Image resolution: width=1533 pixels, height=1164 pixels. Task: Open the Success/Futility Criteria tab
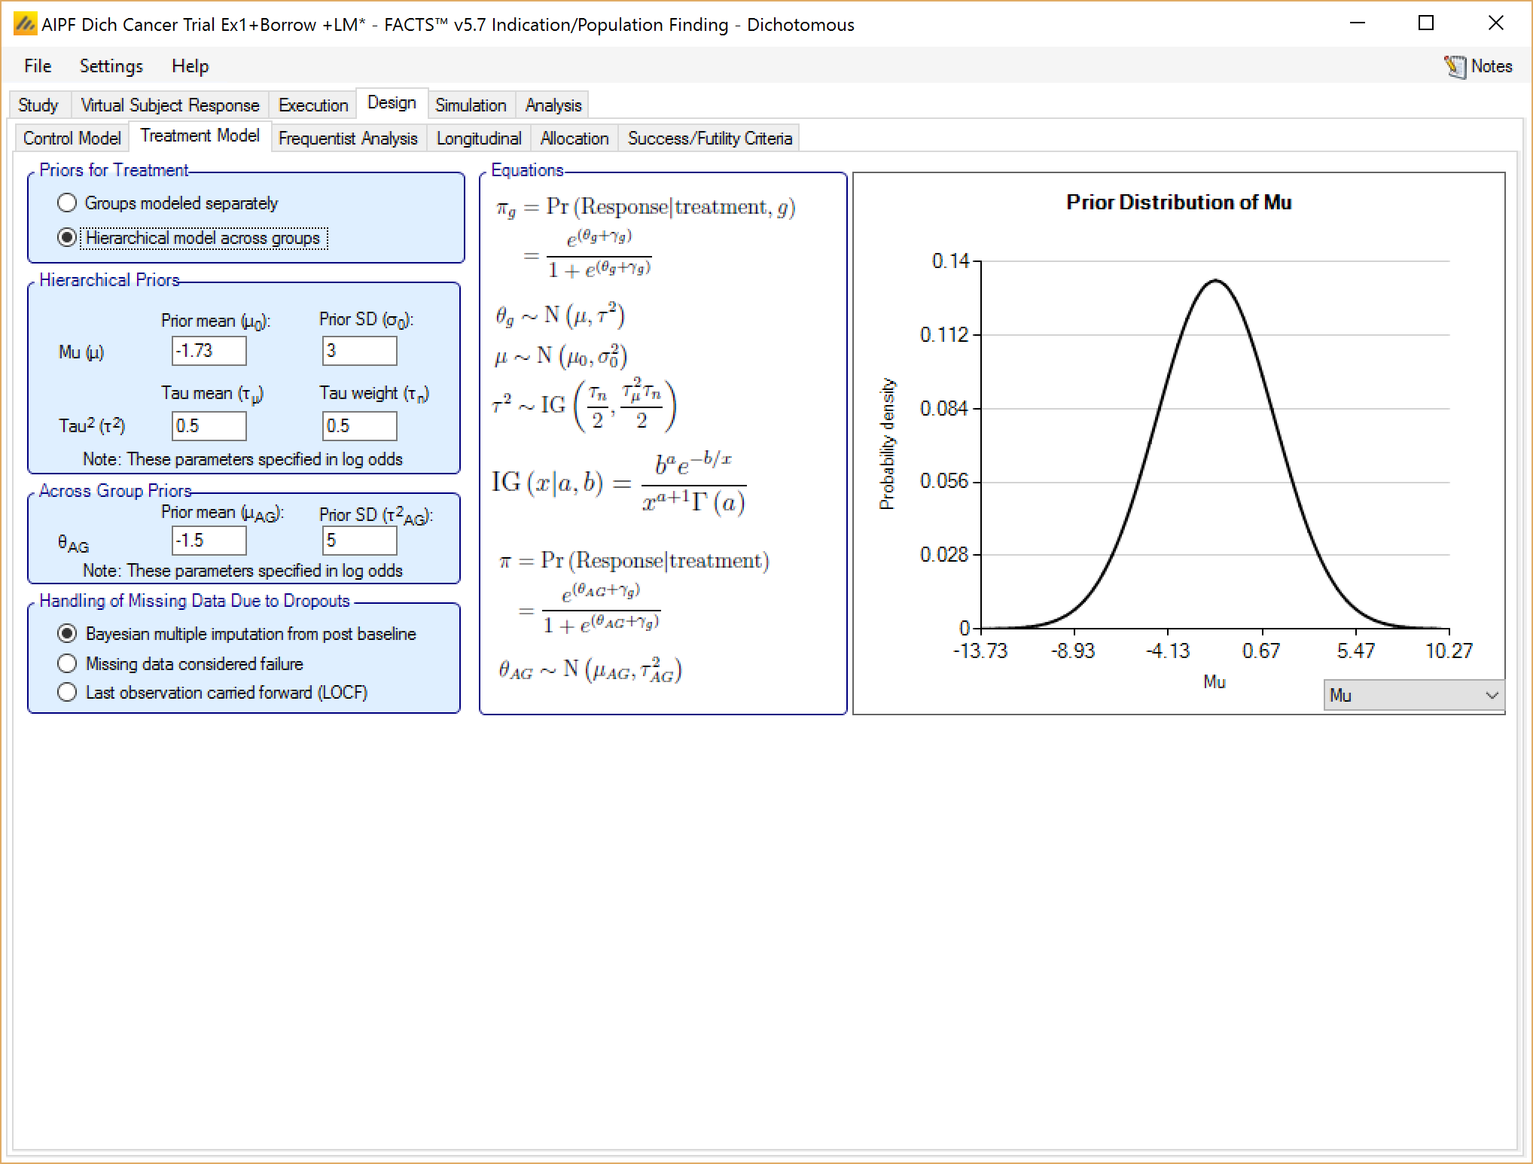click(x=709, y=139)
